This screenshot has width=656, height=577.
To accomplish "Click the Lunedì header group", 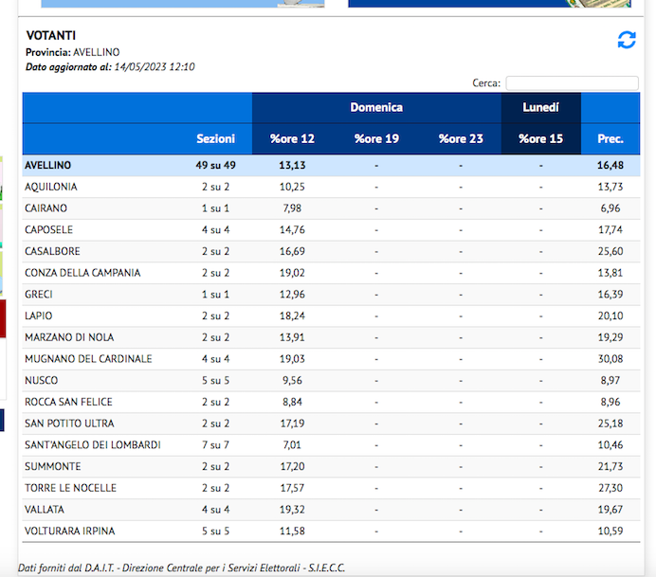I will coord(540,107).
